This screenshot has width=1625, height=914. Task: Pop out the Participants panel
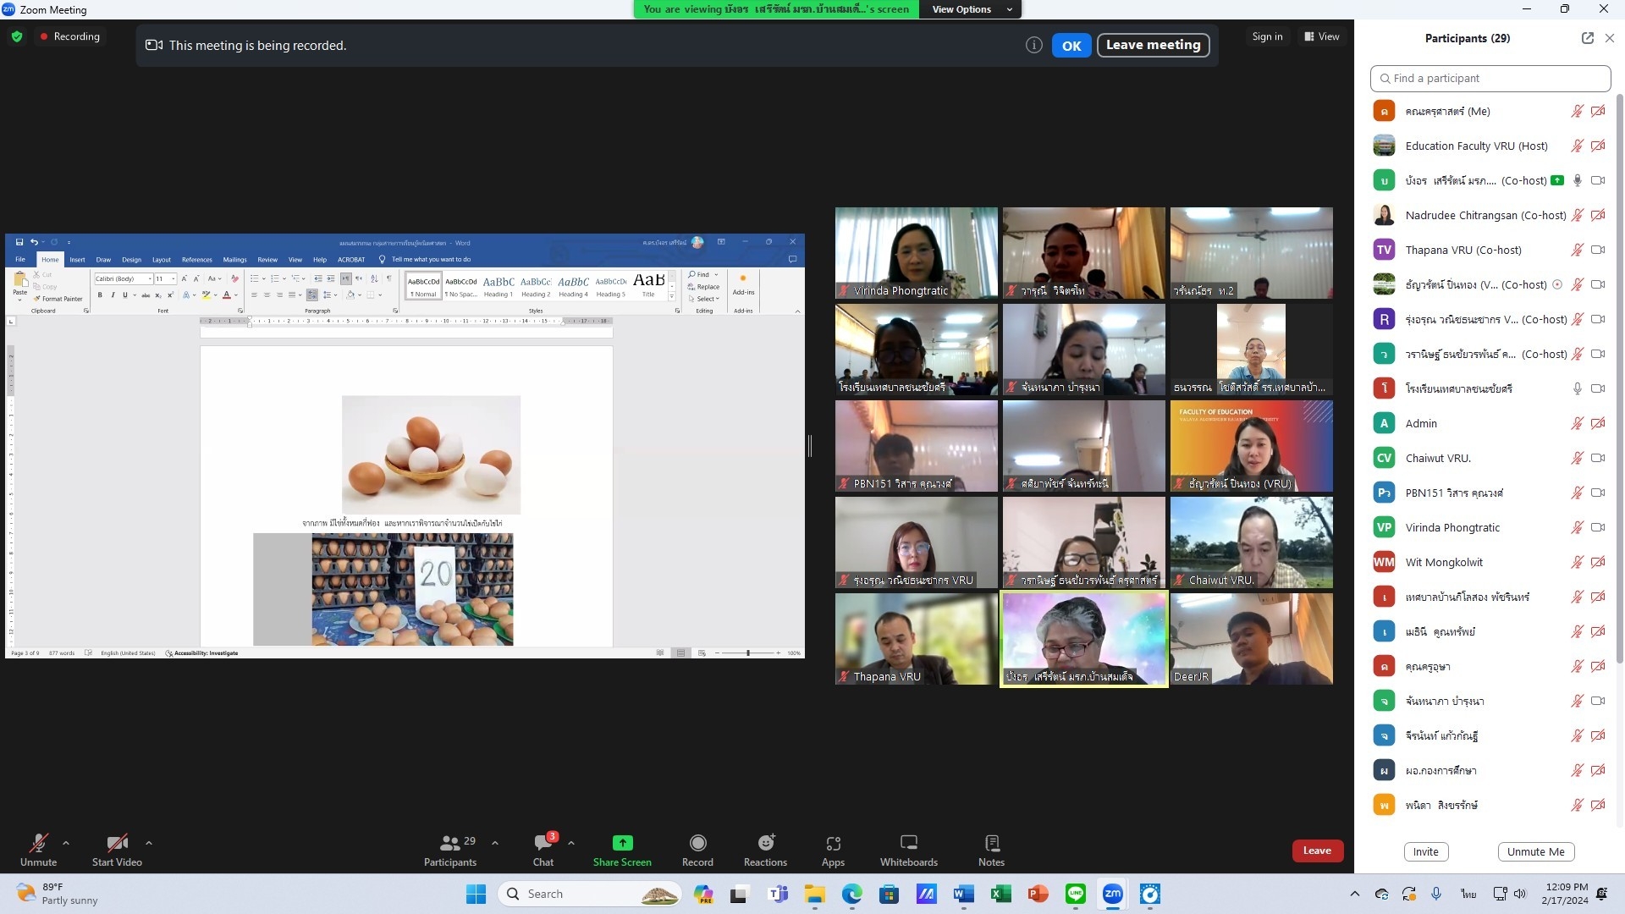click(1587, 38)
